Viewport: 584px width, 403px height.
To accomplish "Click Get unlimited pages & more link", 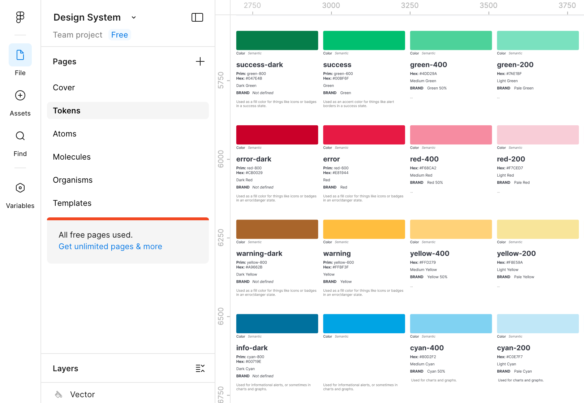I will tap(110, 246).
